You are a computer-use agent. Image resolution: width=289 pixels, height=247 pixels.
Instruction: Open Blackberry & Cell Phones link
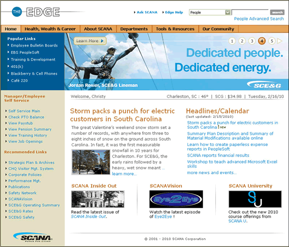(x=34, y=73)
